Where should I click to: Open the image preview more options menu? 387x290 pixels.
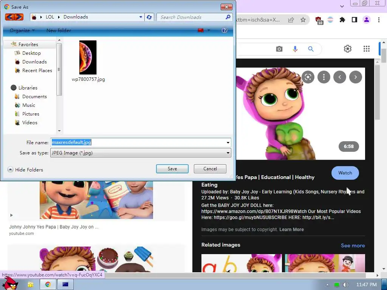click(x=324, y=77)
